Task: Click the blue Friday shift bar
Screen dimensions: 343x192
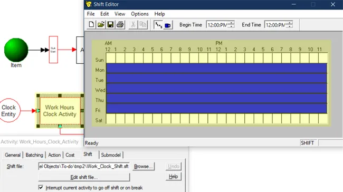Action: [x=216, y=108]
